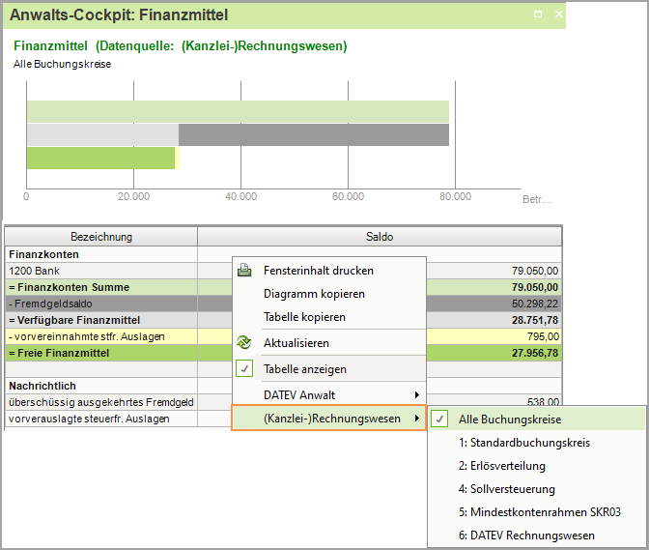Click the printer icon beside Fensterinhalt drucken
This screenshot has width=649, height=550.
[245, 271]
